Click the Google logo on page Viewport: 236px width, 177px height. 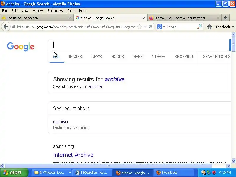(21, 47)
